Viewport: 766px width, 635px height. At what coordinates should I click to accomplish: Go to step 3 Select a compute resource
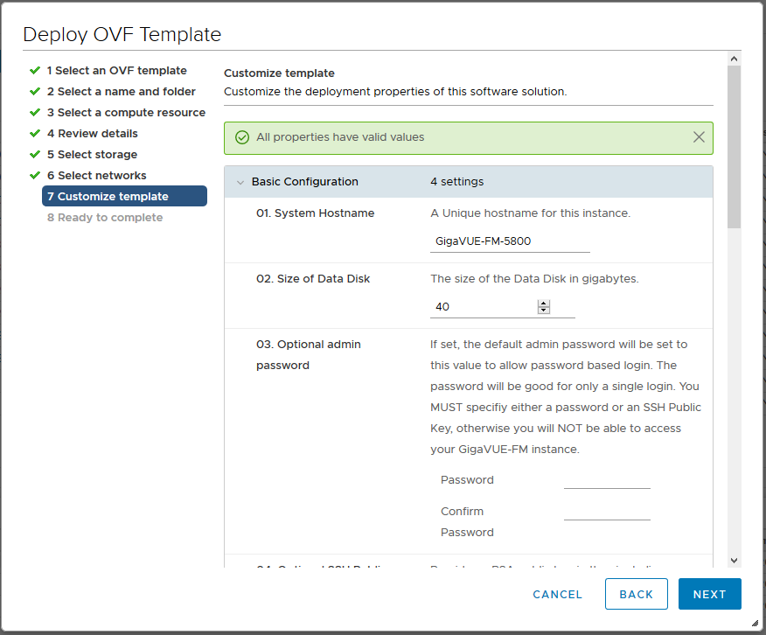click(x=126, y=113)
